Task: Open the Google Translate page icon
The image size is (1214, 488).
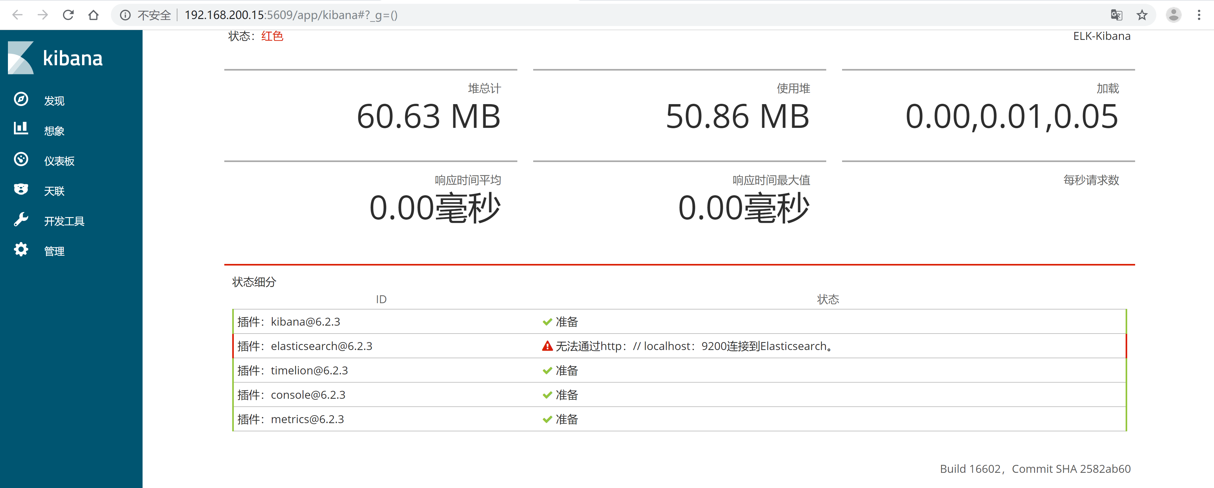Action: [x=1116, y=15]
